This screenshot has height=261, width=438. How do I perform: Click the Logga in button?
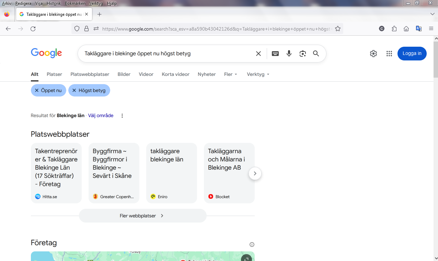(412, 54)
